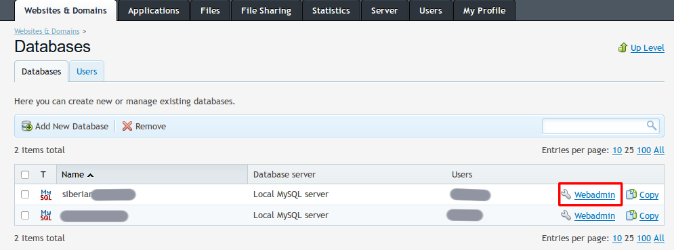
Task: Show All entries using the bottom pager
Action: (659, 238)
